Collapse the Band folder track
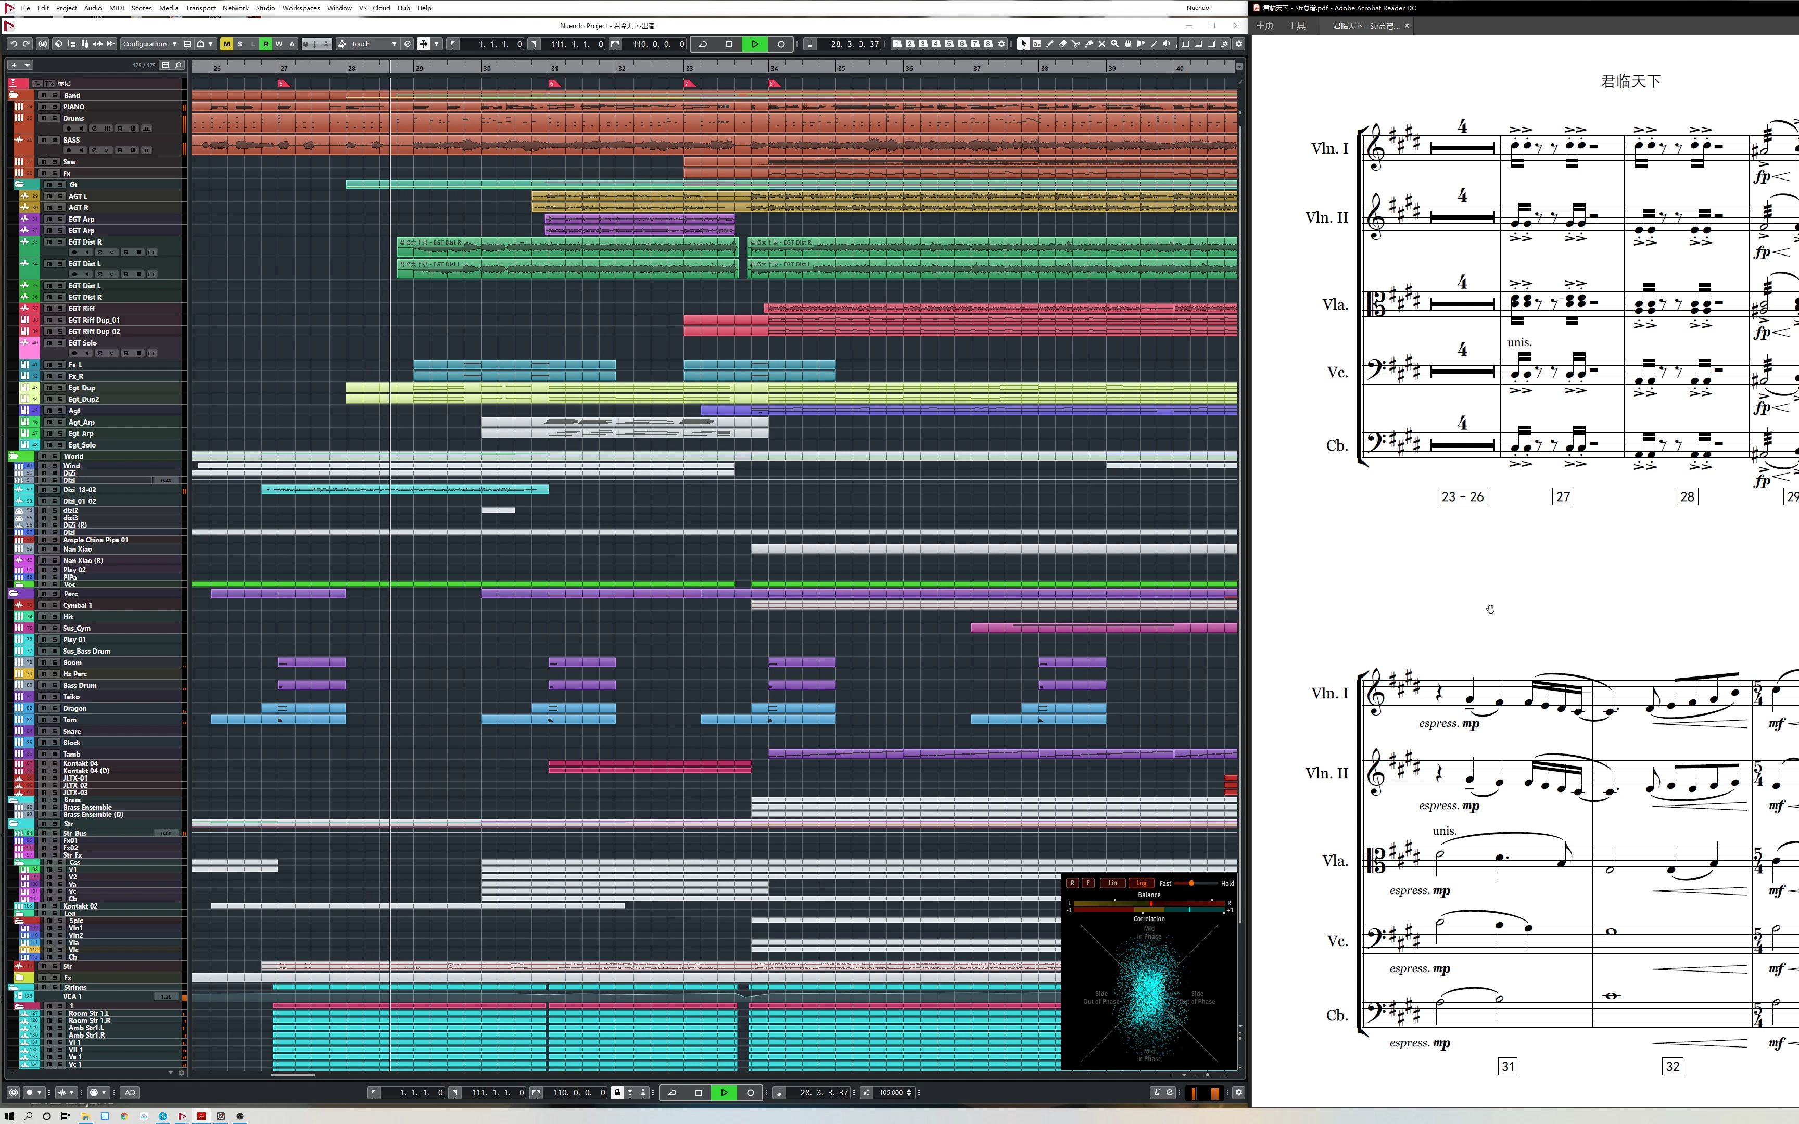Screen dimensions: 1799x1124 pyautogui.click(x=14, y=95)
